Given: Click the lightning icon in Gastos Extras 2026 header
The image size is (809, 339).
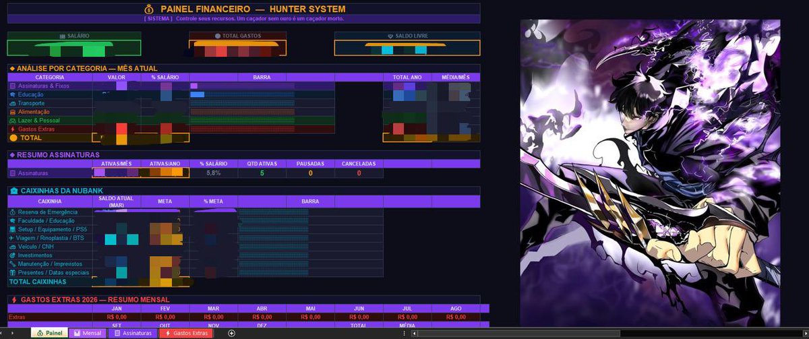Looking at the screenshot, I should tap(13, 299).
